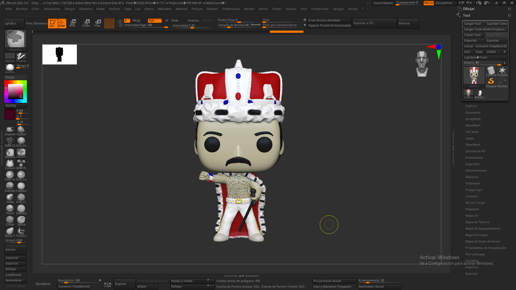The width and height of the screenshot is (516, 290).
Task: Open the Zplugin menu
Action: (x=338, y=9)
